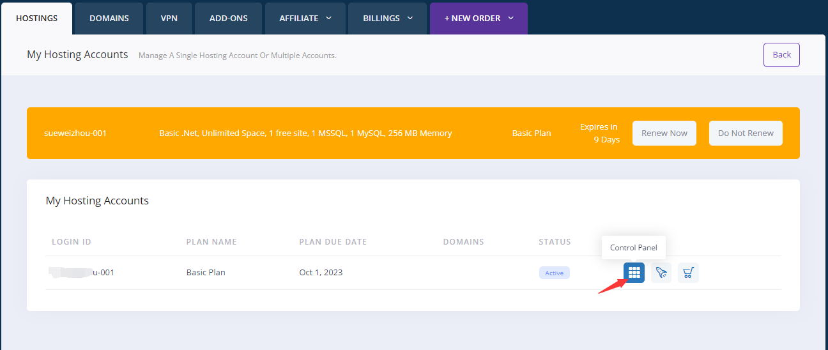Click the Plan Due Date column header
Viewport: 828px width, 350px height.
tap(333, 242)
